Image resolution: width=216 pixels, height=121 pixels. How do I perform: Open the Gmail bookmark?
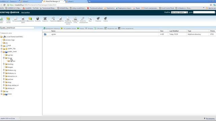150,8
